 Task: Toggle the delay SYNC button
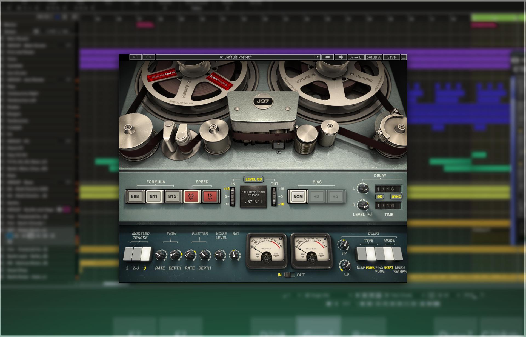[x=396, y=197]
